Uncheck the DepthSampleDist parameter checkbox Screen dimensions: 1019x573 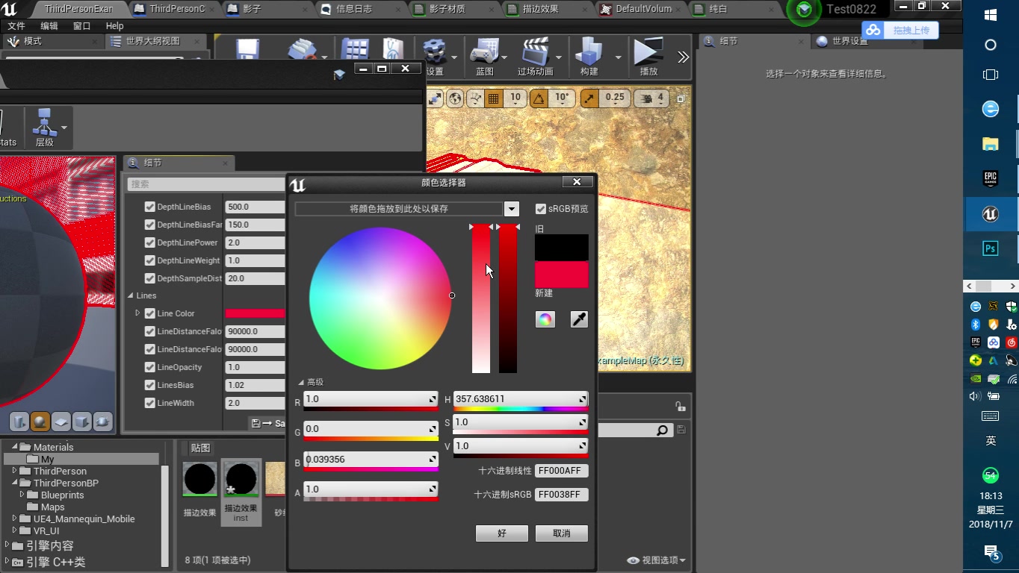coord(149,278)
